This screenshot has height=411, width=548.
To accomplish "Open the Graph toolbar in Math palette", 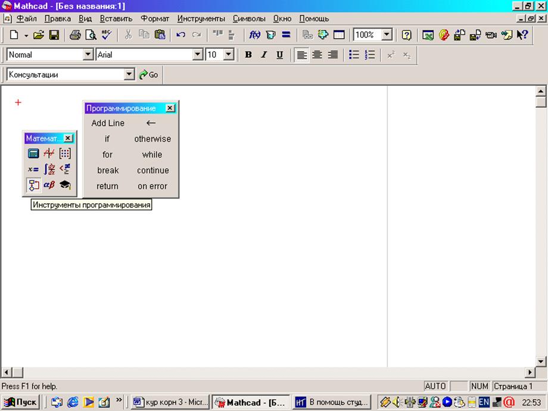I will point(49,154).
